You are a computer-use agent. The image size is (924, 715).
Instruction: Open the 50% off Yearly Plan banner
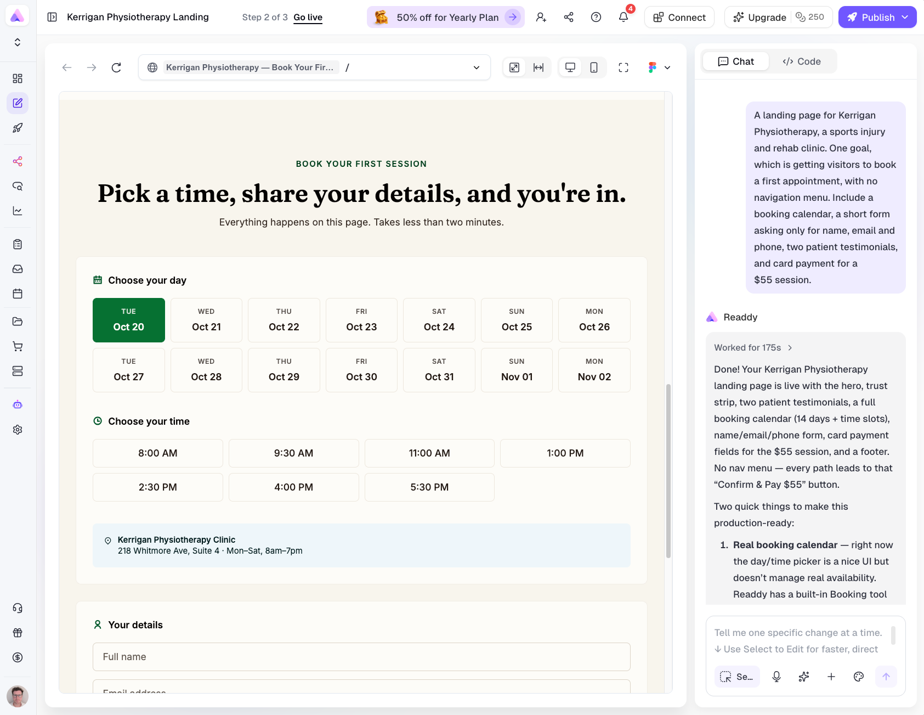pyautogui.click(x=445, y=17)
